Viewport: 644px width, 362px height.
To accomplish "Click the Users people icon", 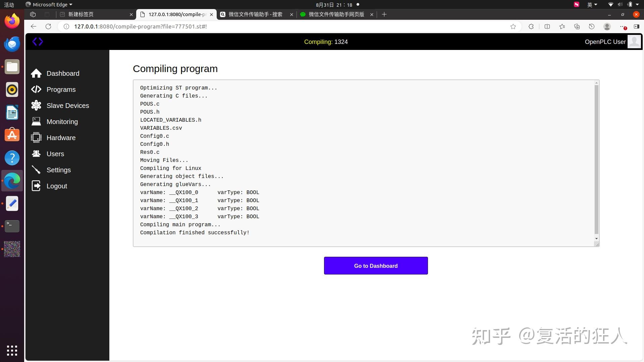I will pyautogui.click(x=36, y=154).
